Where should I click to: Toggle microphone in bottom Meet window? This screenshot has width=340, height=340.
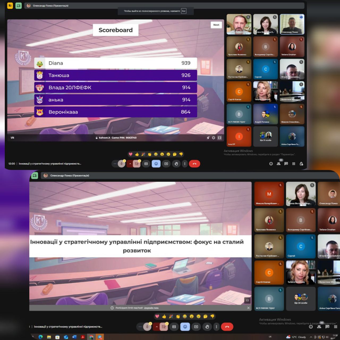point(147,327)
